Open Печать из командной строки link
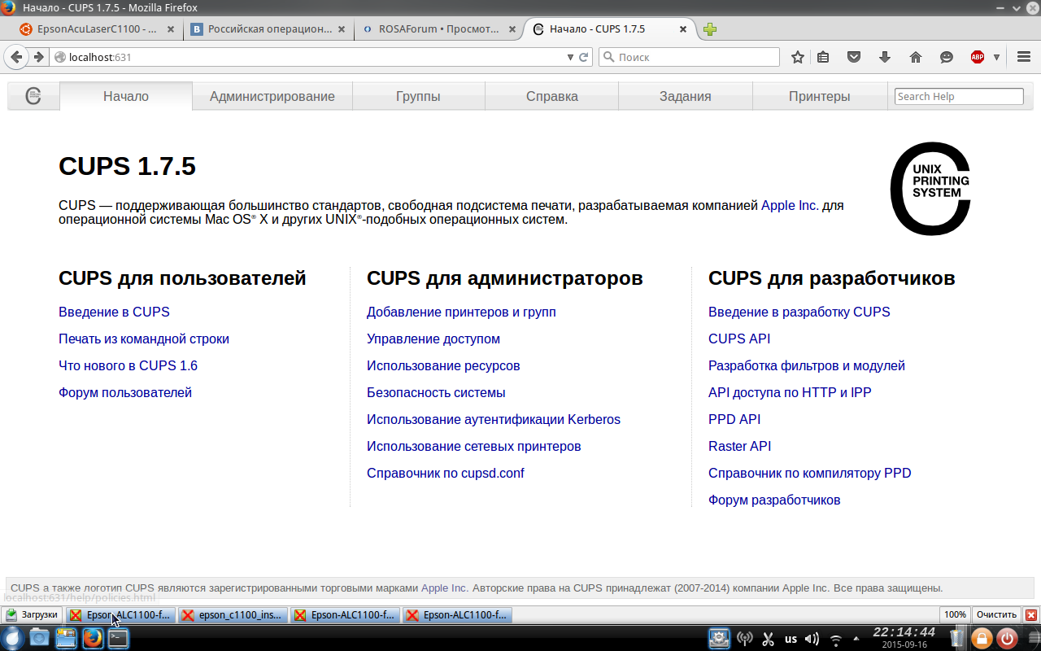 click(x=144, y=339)
